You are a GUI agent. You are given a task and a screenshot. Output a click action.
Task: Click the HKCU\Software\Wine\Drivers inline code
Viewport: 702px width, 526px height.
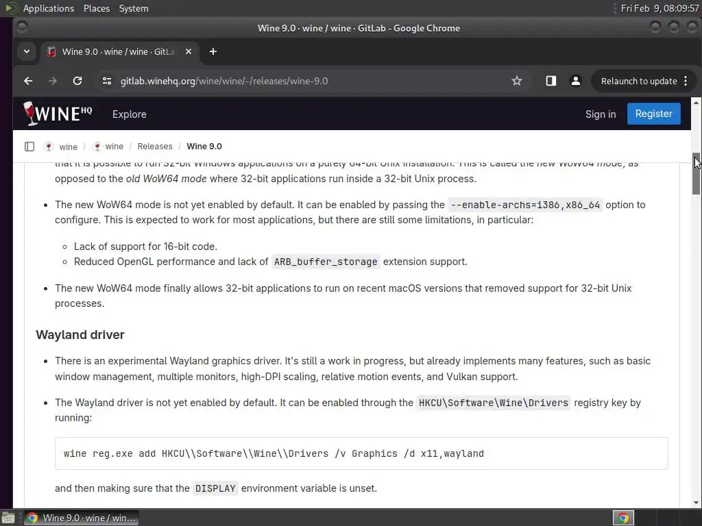(494, 403)
